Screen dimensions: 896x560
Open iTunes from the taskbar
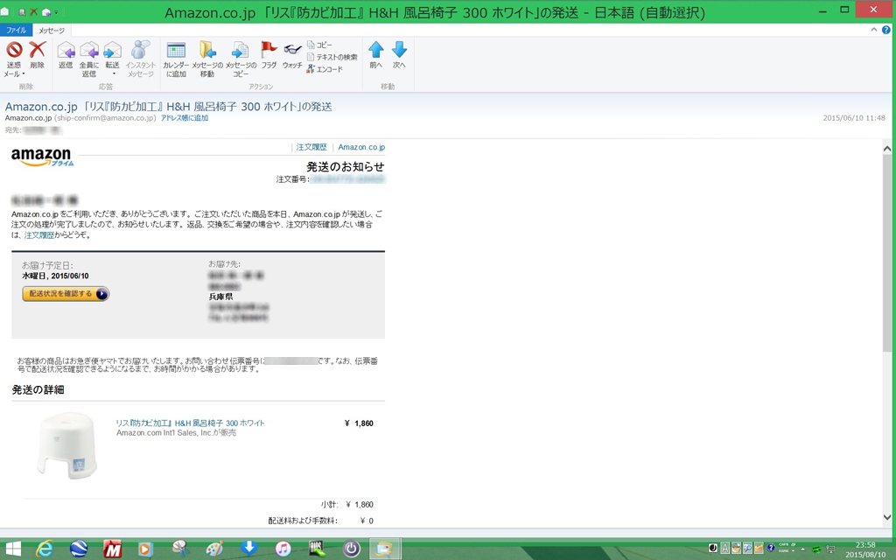[283, 549]
